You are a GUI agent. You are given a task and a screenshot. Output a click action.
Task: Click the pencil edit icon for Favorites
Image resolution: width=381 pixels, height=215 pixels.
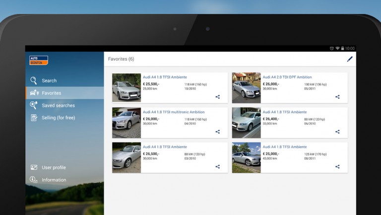click(x=350, y=59)
